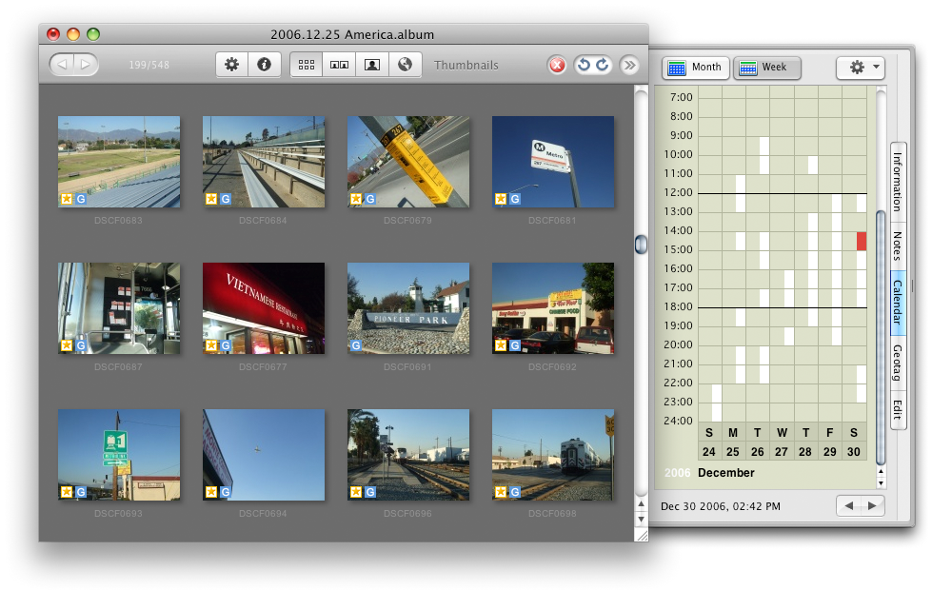Rotate photo counterclockwise
This screenshot has width=952, height=590.
coord(584,65)
